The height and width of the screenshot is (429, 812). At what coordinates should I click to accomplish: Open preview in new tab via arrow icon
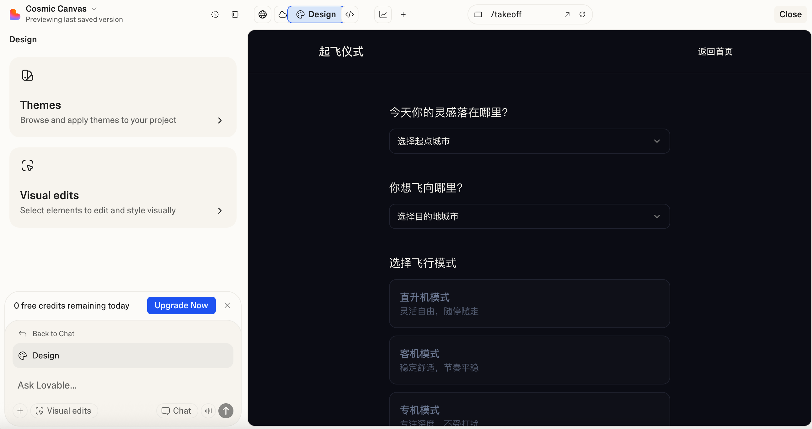tap(567, 14)
